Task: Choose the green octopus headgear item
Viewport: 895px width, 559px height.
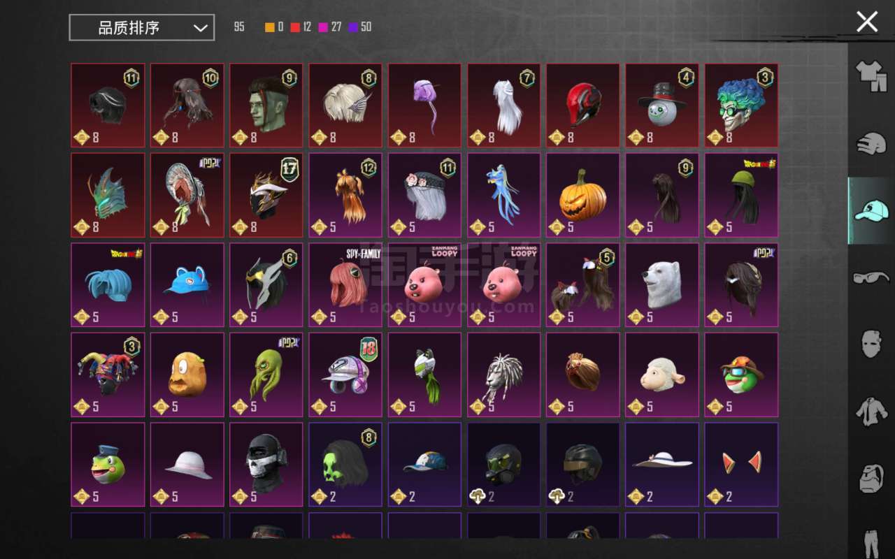Action: click(x=266, y=375)
